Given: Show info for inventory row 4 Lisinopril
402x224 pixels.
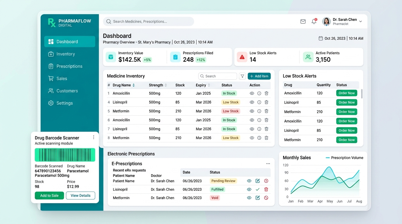Looking at the screenshot, I should [259, 102].
